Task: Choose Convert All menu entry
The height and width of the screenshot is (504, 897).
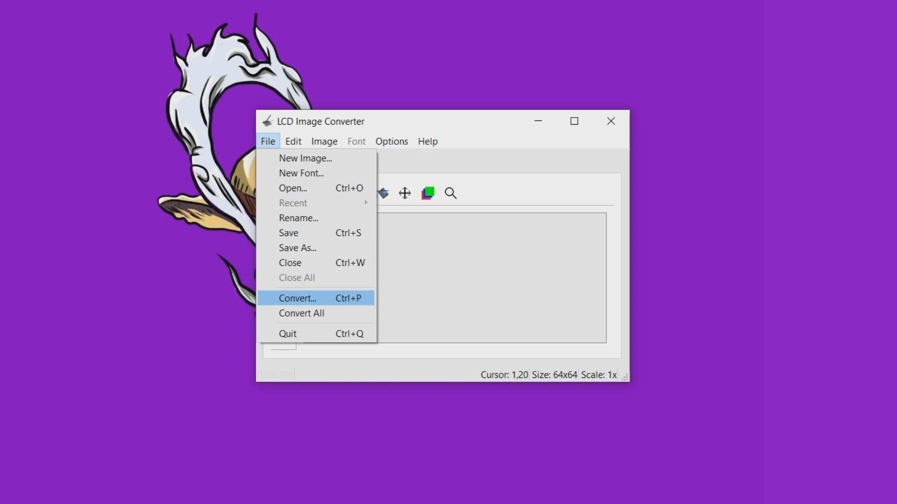Action: point(316,313)
